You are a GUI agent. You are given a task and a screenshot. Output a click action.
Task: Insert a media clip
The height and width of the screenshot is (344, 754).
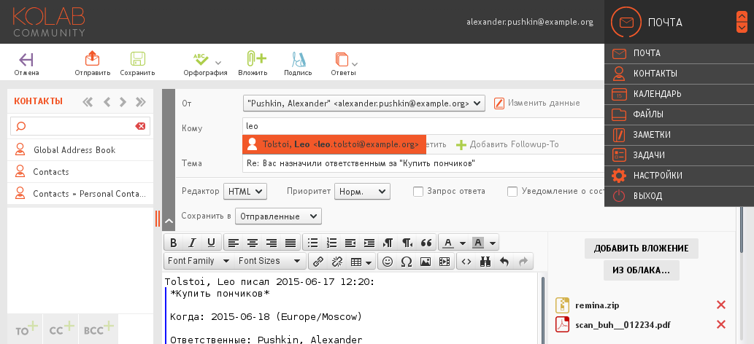445,262
